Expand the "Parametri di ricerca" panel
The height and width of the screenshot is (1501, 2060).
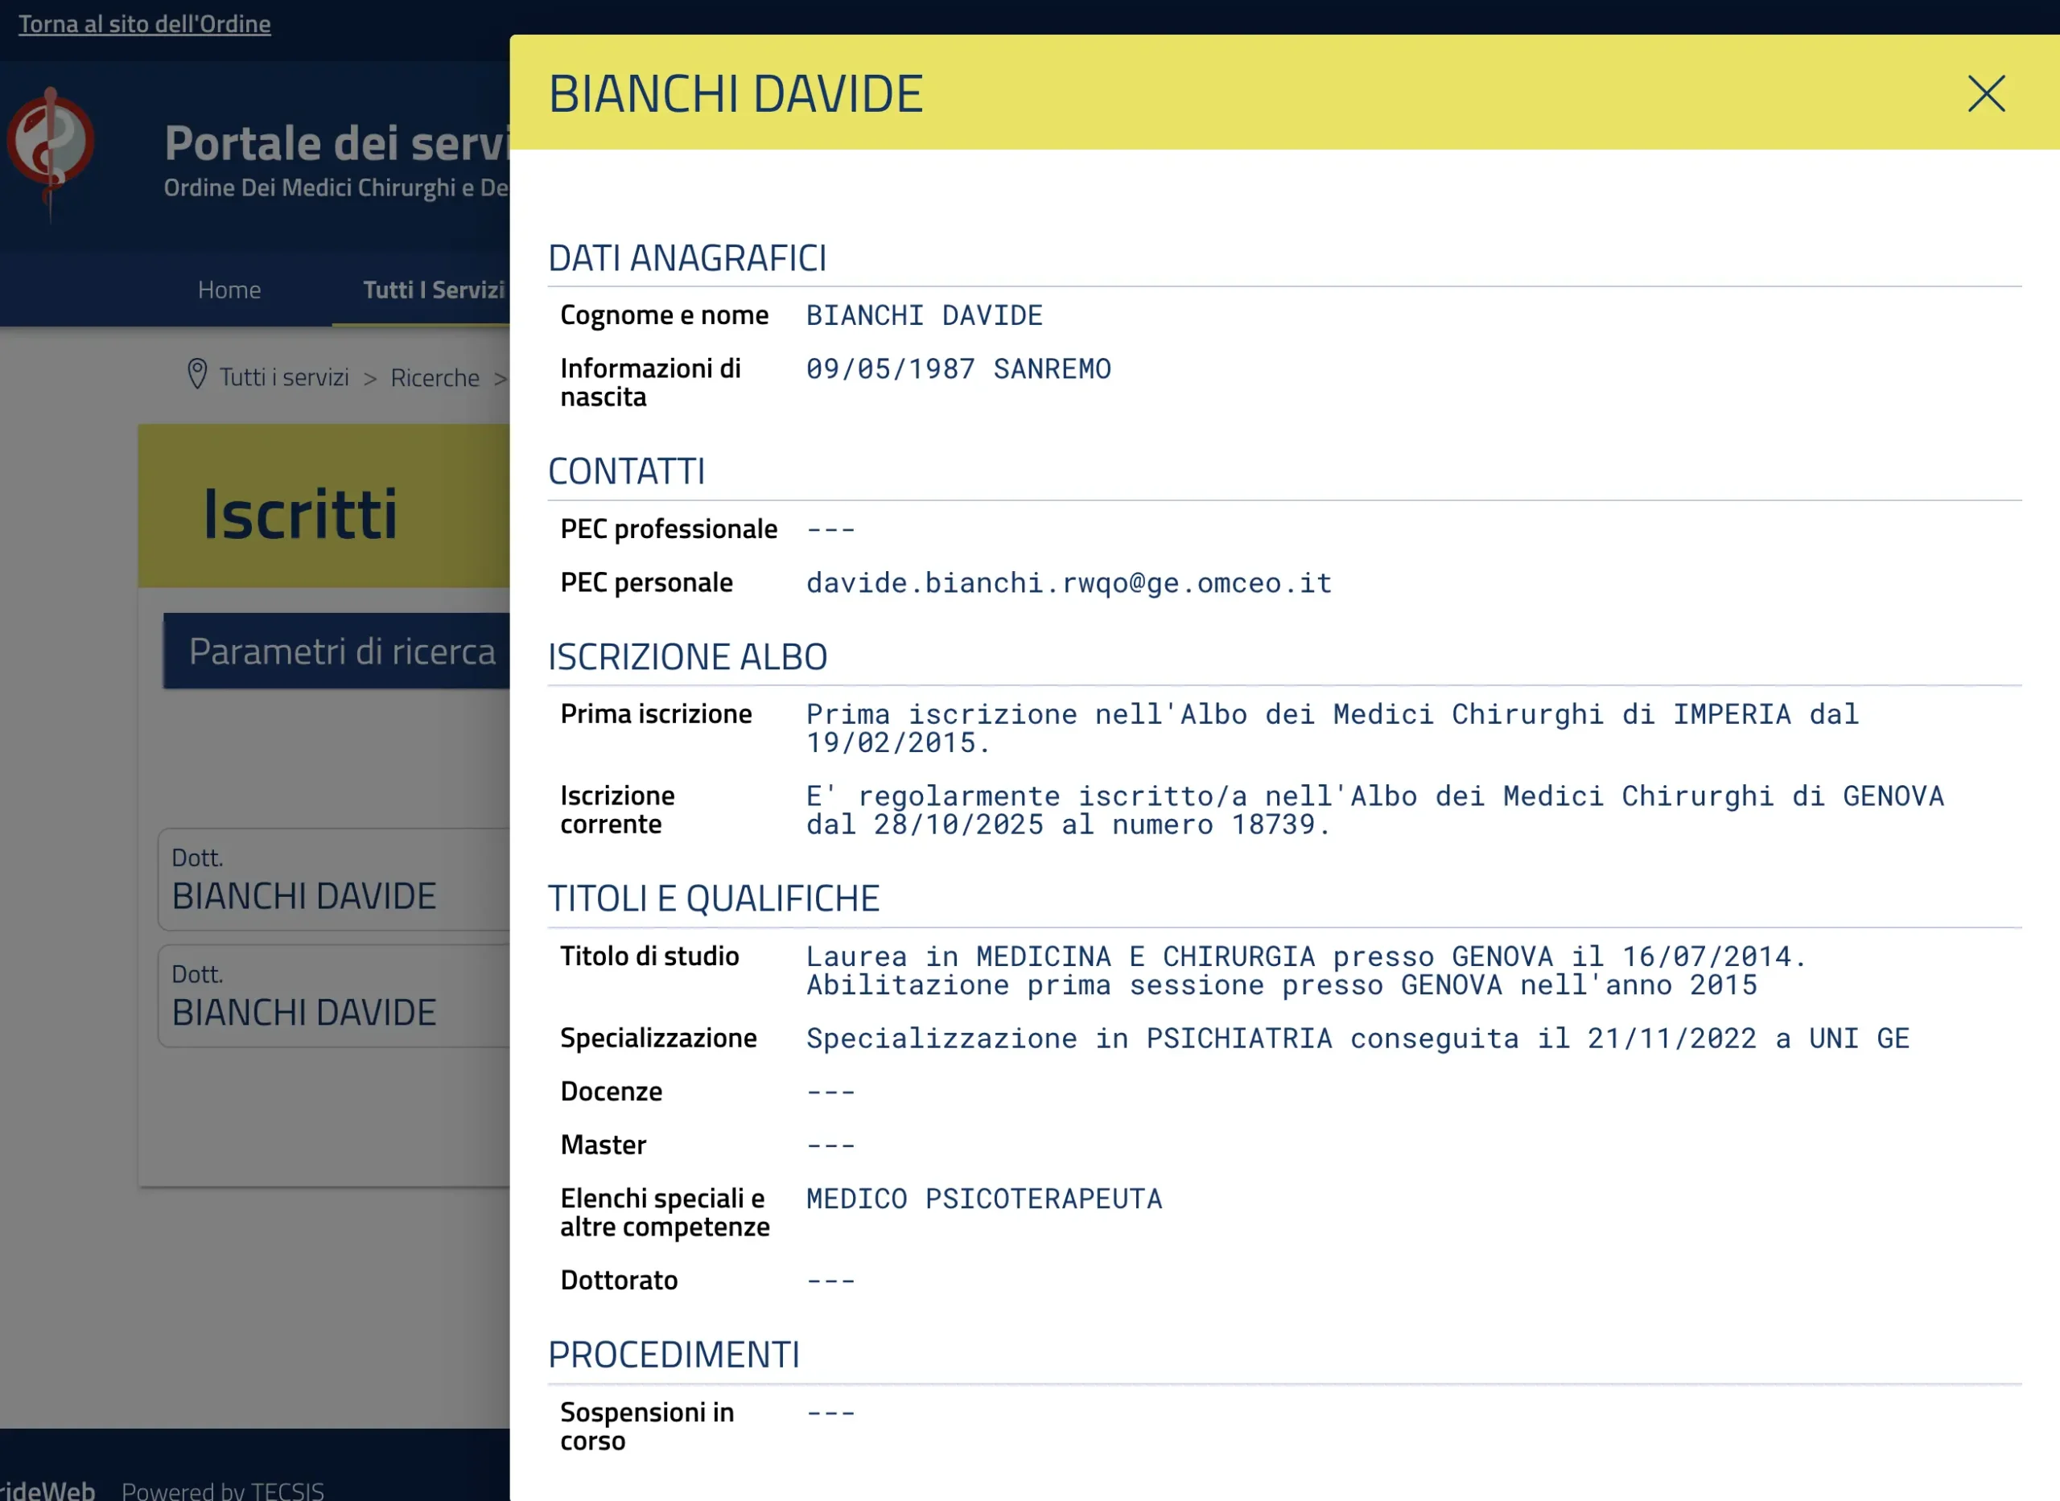[x=342, y=651]
